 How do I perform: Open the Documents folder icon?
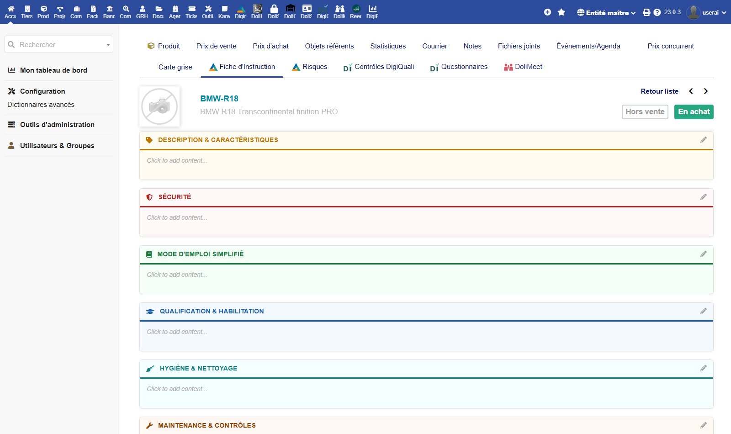click(x=159, y=12)
